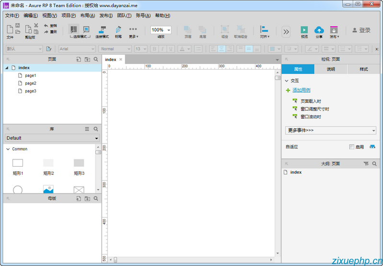This screenshot has height=266, width=383.
Task: Select the intersected selection mode tool
Action: coord(73,29)
